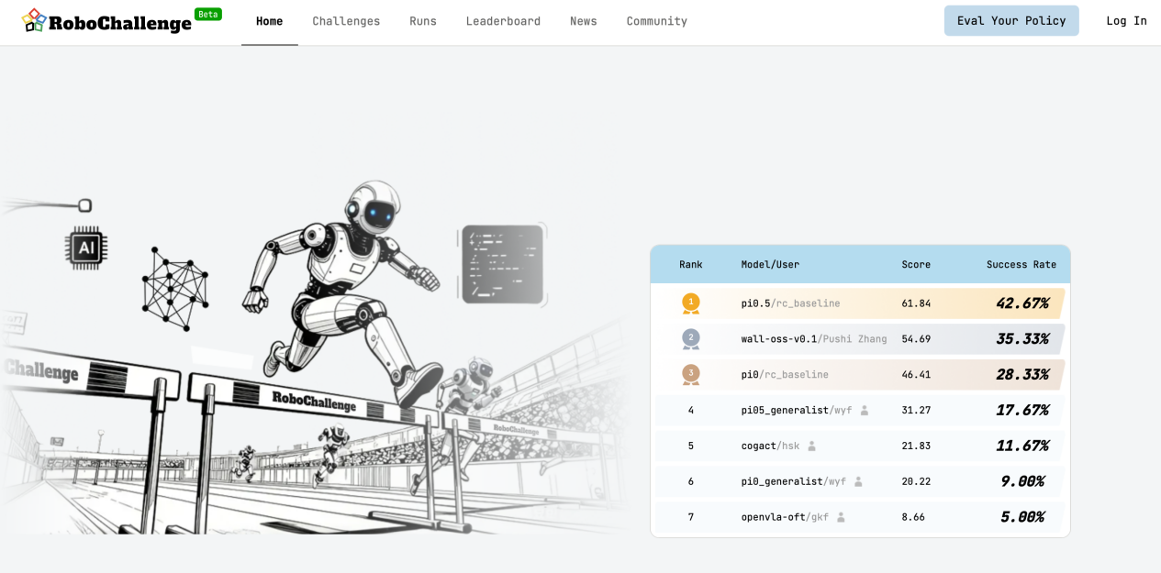This screenshot has height=573, width=1161.
Task: Click the user icon beside pi05_generalist/wyf
Action: tap(864, 411)
